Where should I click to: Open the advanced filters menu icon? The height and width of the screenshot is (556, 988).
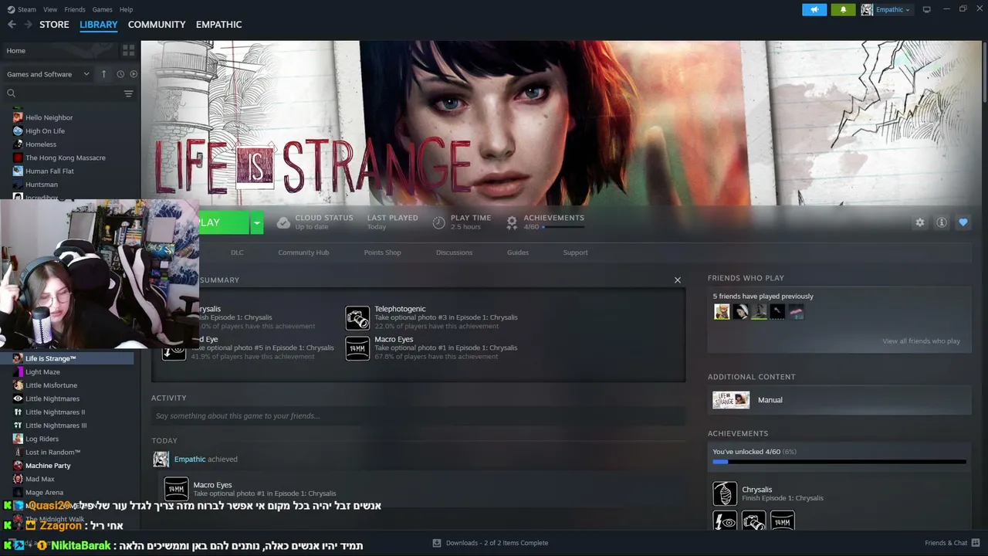click(128, 93)
